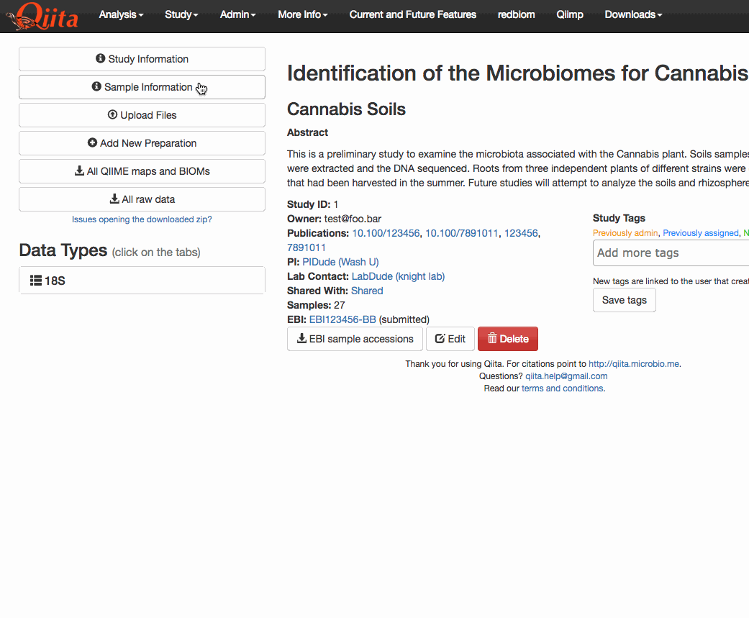Click the upload arrow icon on Upload Files

coord(112,115)
